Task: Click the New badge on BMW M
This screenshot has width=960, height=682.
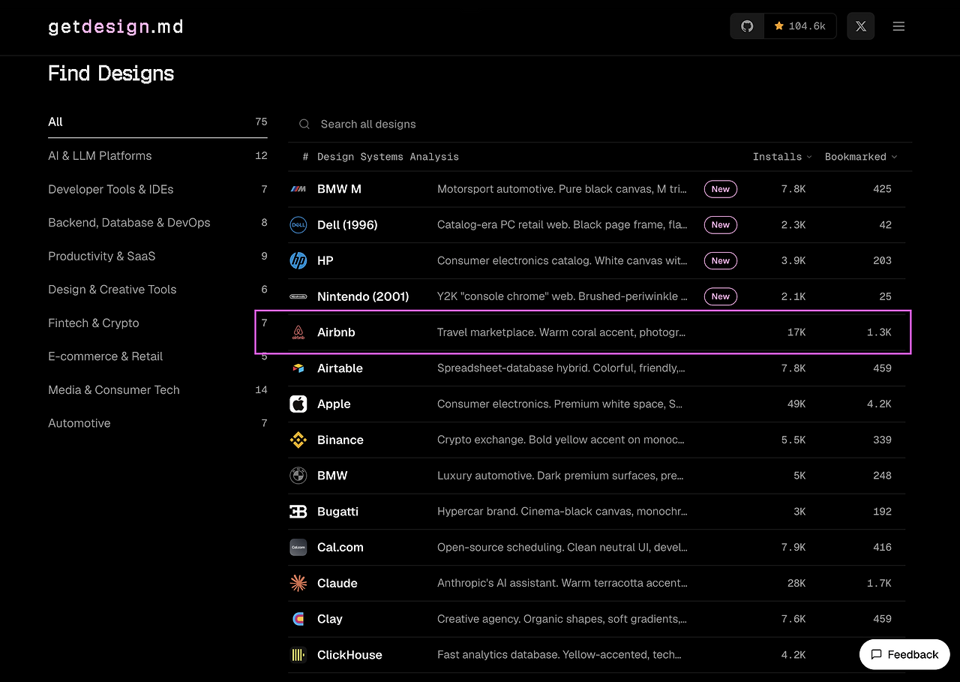Action: 720,189
